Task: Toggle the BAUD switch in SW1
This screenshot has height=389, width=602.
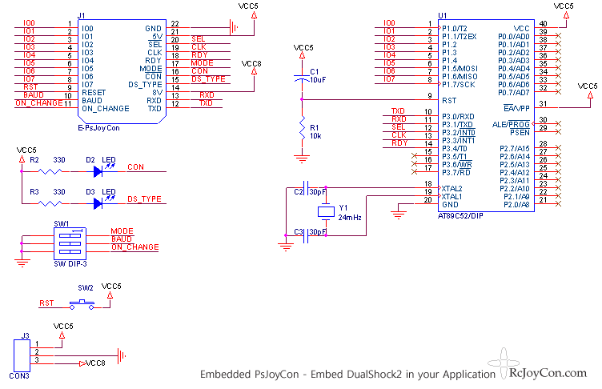Action: click(70, 243)
